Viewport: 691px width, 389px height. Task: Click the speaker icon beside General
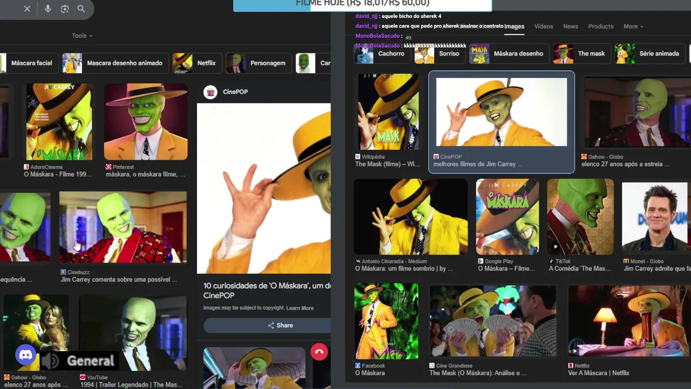pos(51,360)
